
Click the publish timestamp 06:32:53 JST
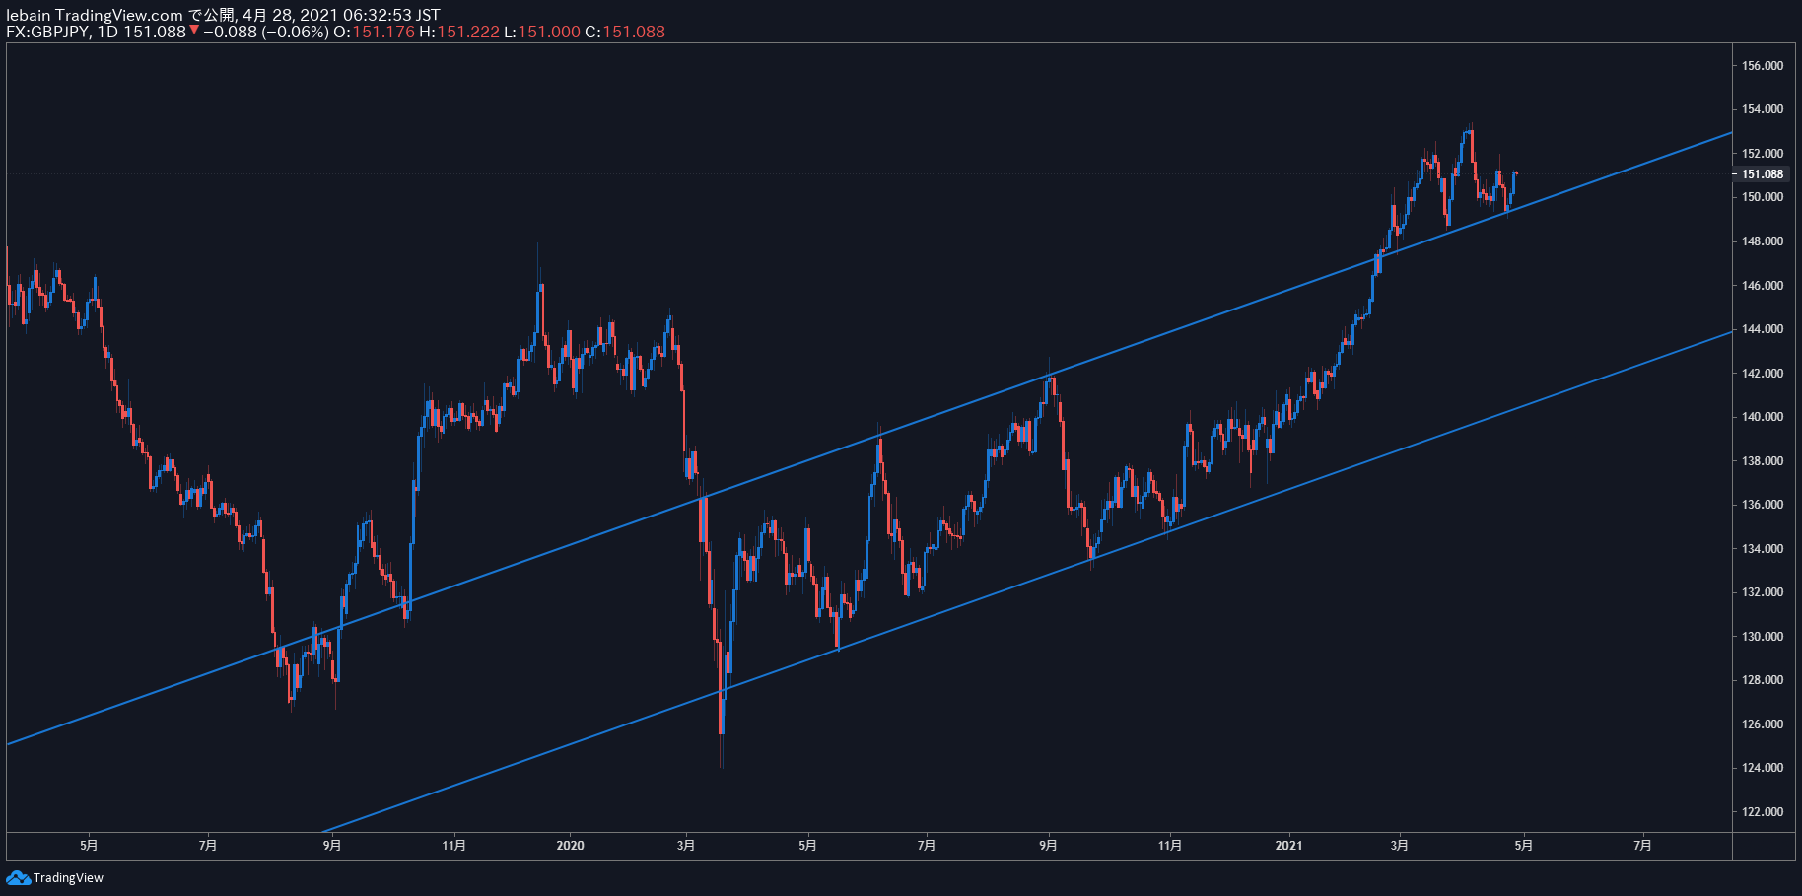coord(391,15)
